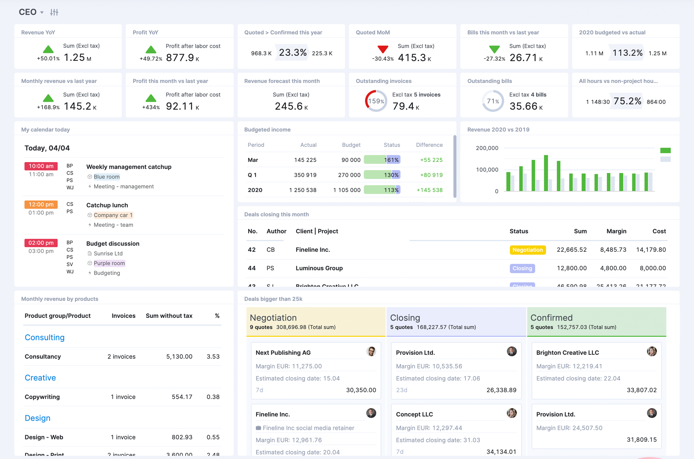Click the briefcase icon on Fineline retainer
This screenshot has height=459, width=694.
pos(258,428)
